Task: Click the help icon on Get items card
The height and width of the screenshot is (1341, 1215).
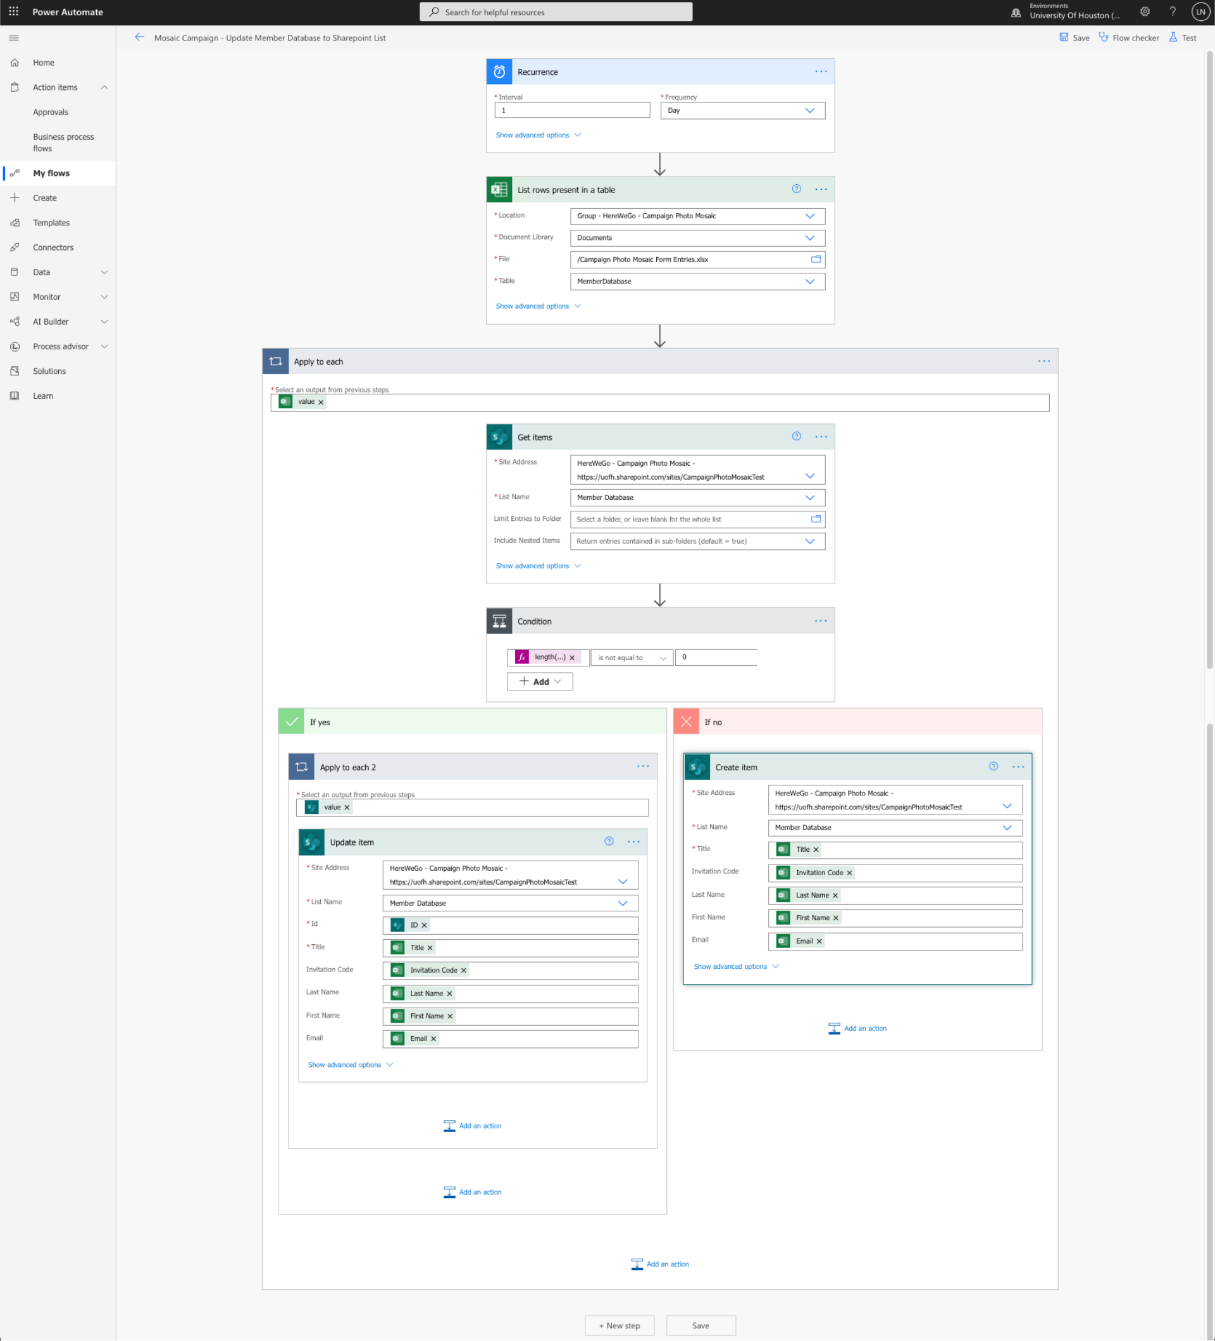Action: [796, 437]
